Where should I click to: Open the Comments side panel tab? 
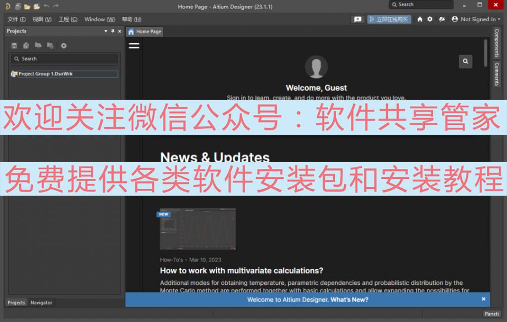pyautogui.click(x=497, y=74)
